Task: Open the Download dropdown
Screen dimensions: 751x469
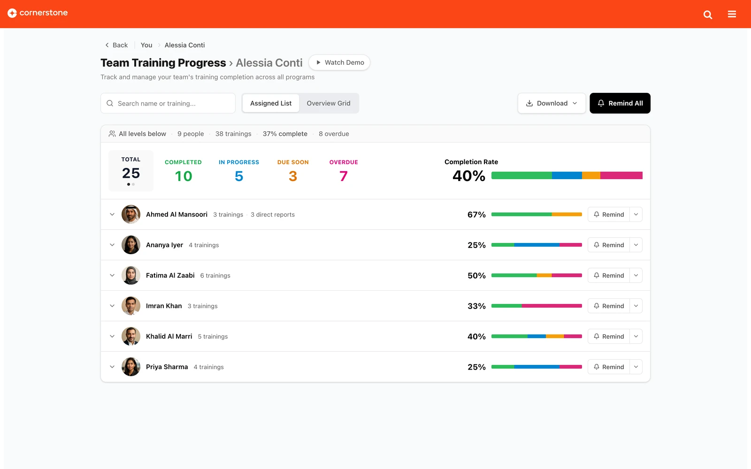Action: point(552,103)
